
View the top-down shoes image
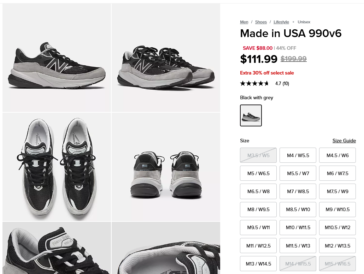57,167
